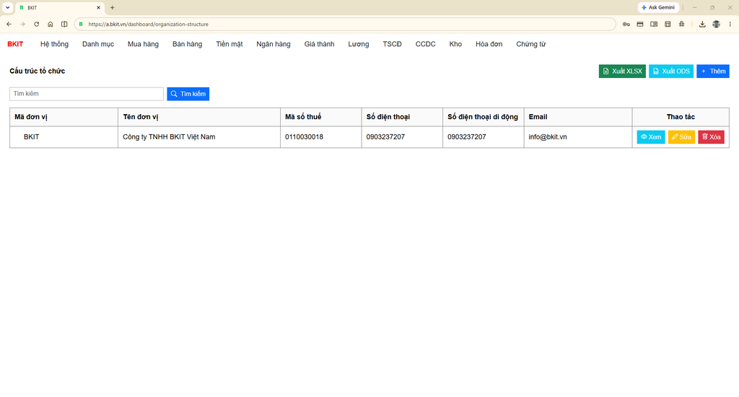The image size is (739, 397).
Task: Open browser home icon
Action: (50, 24)
